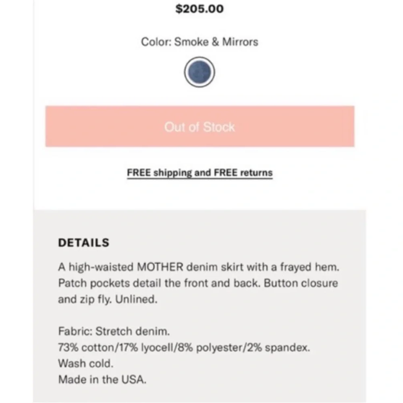Open the FREE shipping and FREE returns link
403x403 pixels.
[200, 173]
